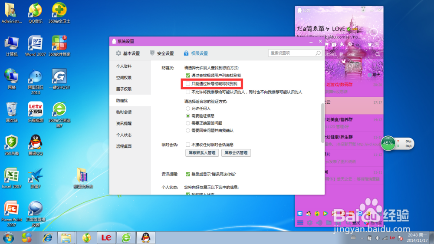Open 回收站 recycle bin icon
The image size is (434, 244).
pyautogui.click(x=12, y=112)
